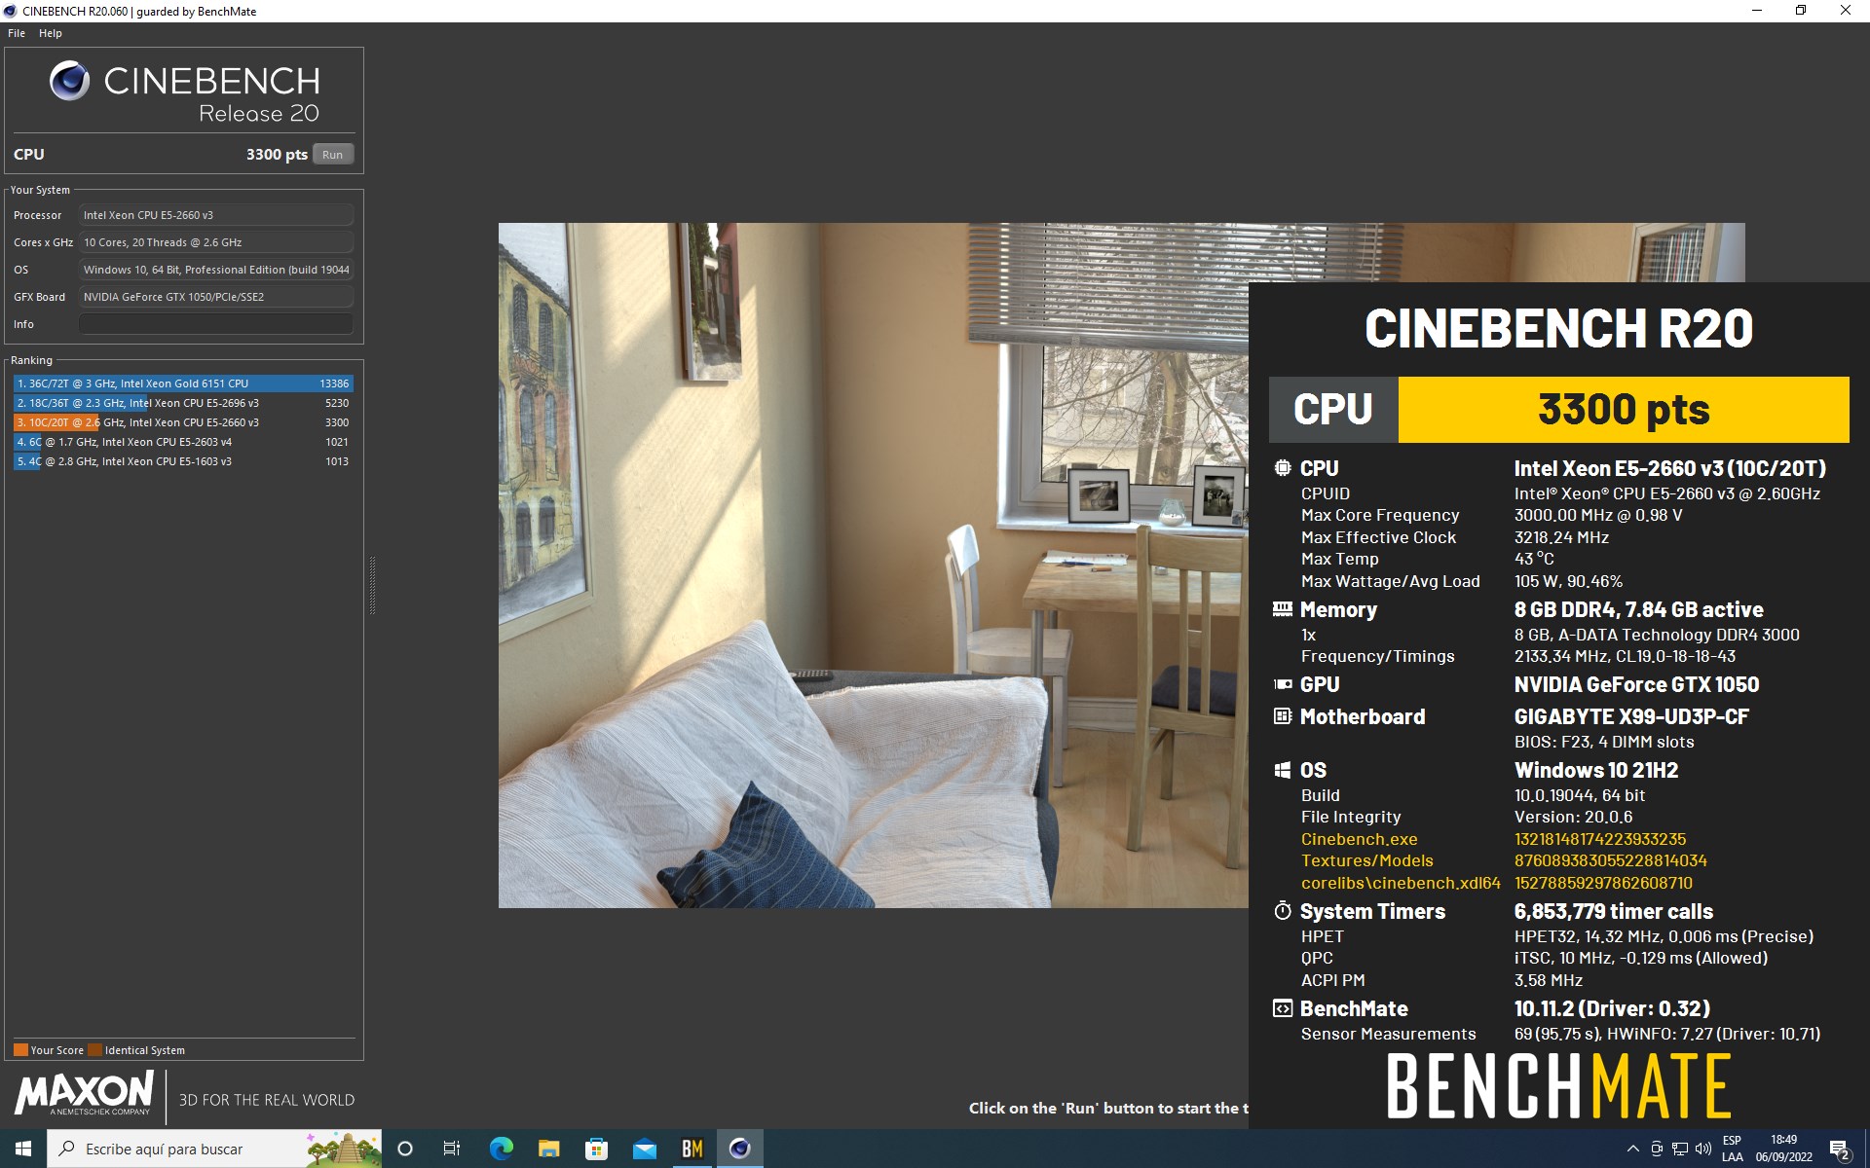This screenshot has width=1870, height=1168.
Task: Select ranking entry Xeon E5-2696 v3
Action: (x=183, y=403)
